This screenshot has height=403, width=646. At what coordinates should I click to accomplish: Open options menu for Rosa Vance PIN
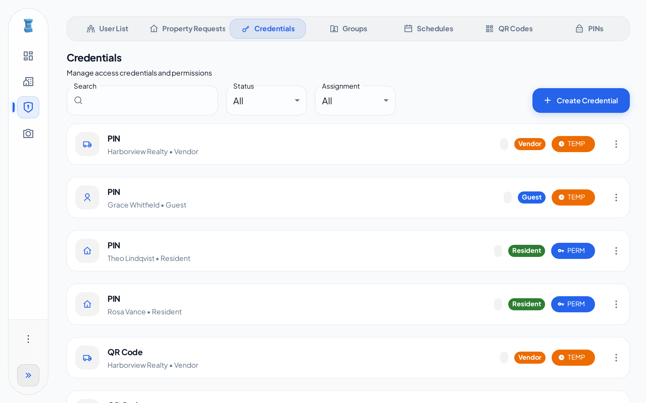point(616,304)
